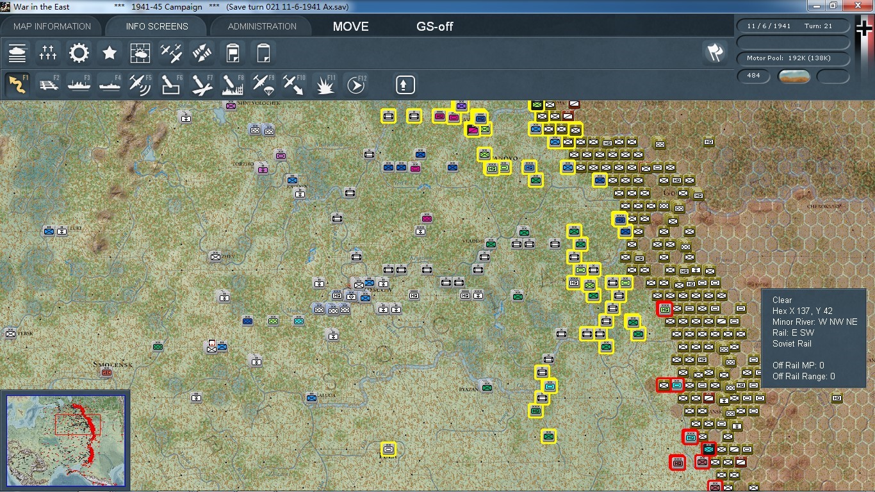Click the MOVE mode label

pos(351,26)
